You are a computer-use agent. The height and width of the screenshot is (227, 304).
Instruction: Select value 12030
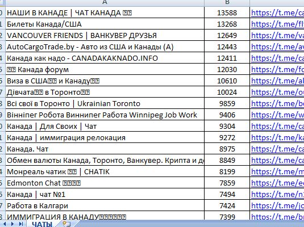tap(227, 70)
